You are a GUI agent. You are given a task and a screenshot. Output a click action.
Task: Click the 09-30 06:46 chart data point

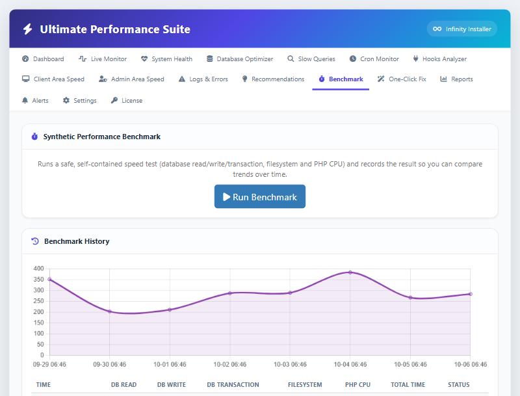(110, 311)
